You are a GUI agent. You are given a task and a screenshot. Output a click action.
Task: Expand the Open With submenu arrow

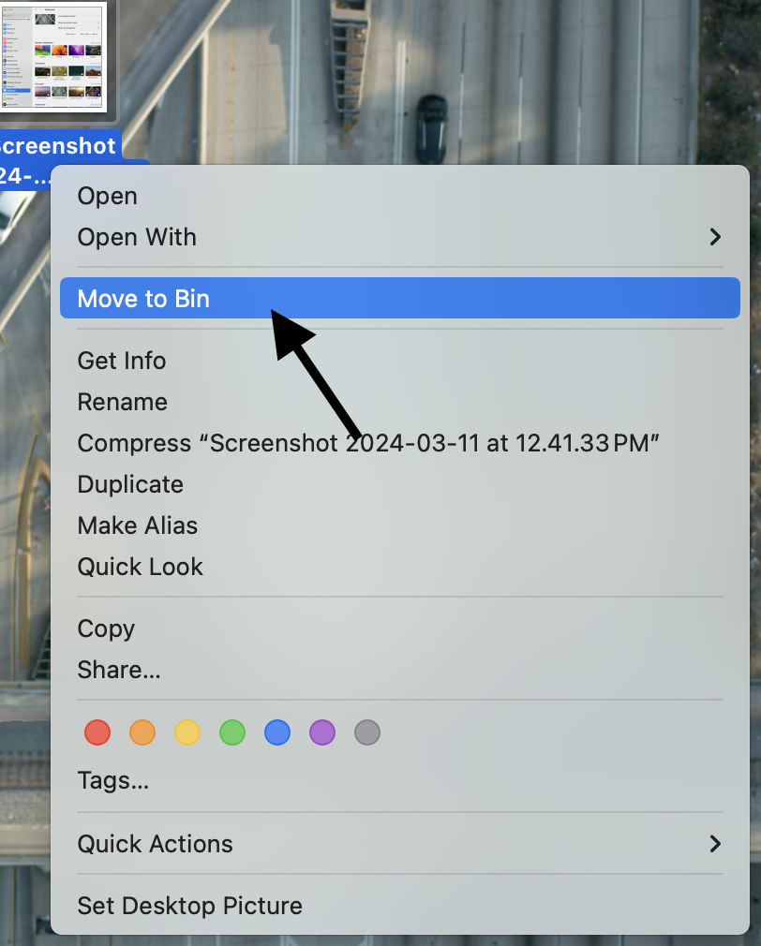715,237
